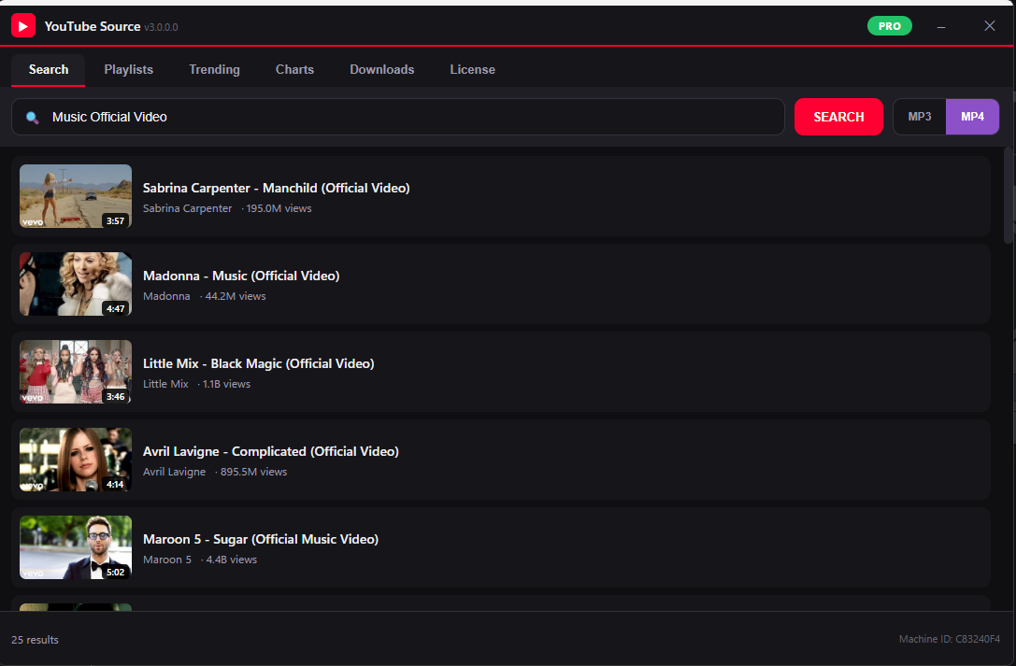Go to the Charts tab
Screen dimensions: 1016x666
pos(294,69)
